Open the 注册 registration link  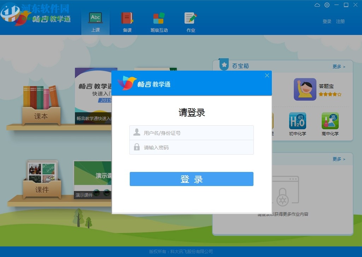point(340,21)
